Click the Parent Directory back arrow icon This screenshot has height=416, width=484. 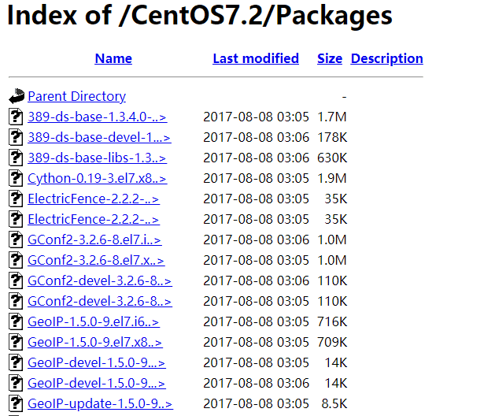click(x=17, y=97)
